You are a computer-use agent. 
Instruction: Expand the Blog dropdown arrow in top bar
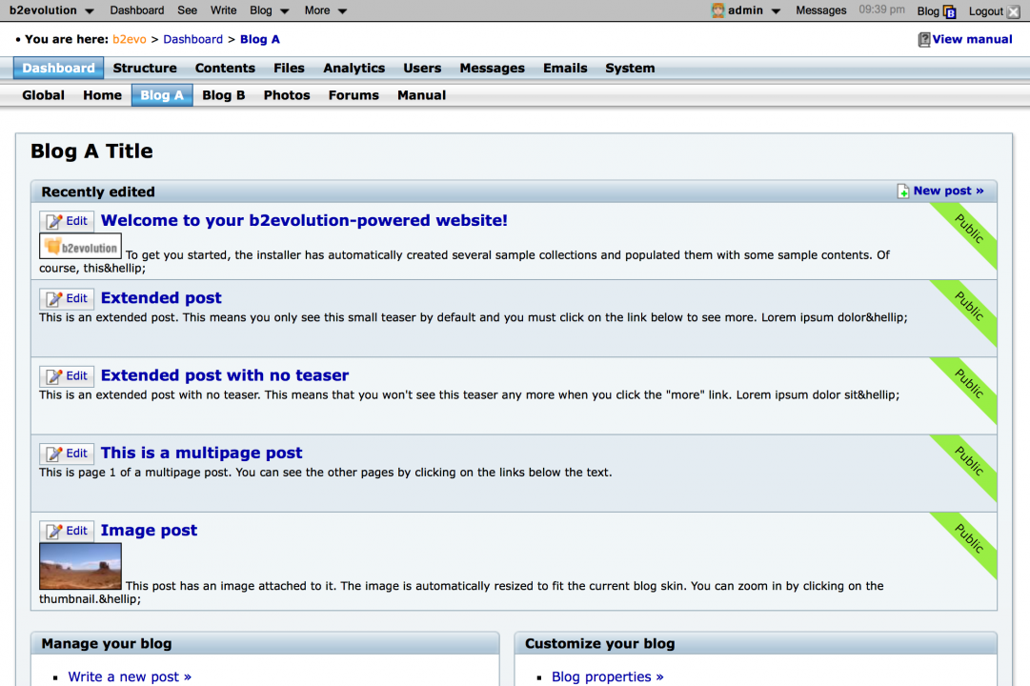point(285,11)
